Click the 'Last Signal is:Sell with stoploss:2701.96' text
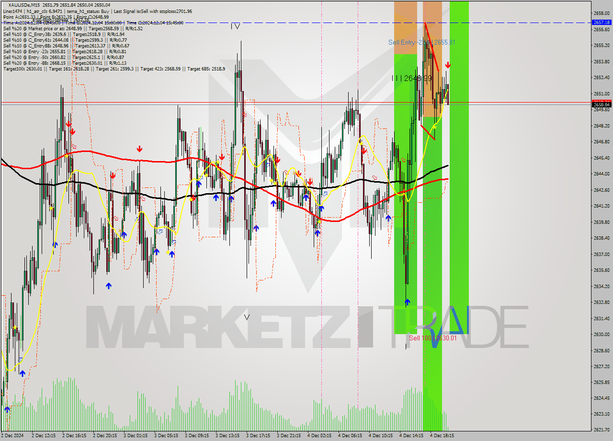 (152, 11)
